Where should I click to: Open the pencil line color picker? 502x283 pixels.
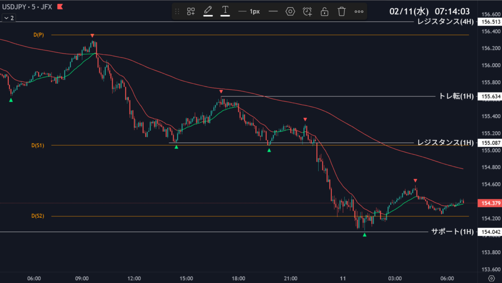coord(208,11)
